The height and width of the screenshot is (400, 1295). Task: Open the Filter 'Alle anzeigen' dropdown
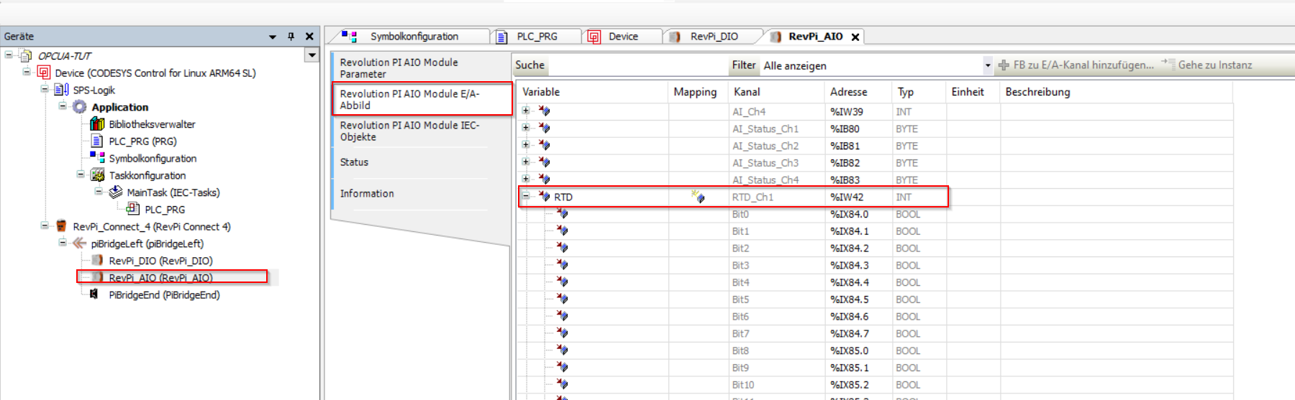tap(987, 65)
